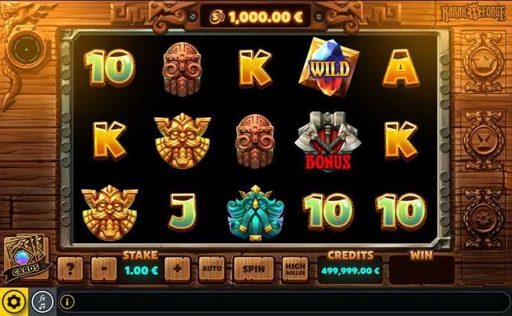Select the teal dwarf mask symbol
Image resolution: width=512 pixels, height=316 pixels.
tap(255, 213)
